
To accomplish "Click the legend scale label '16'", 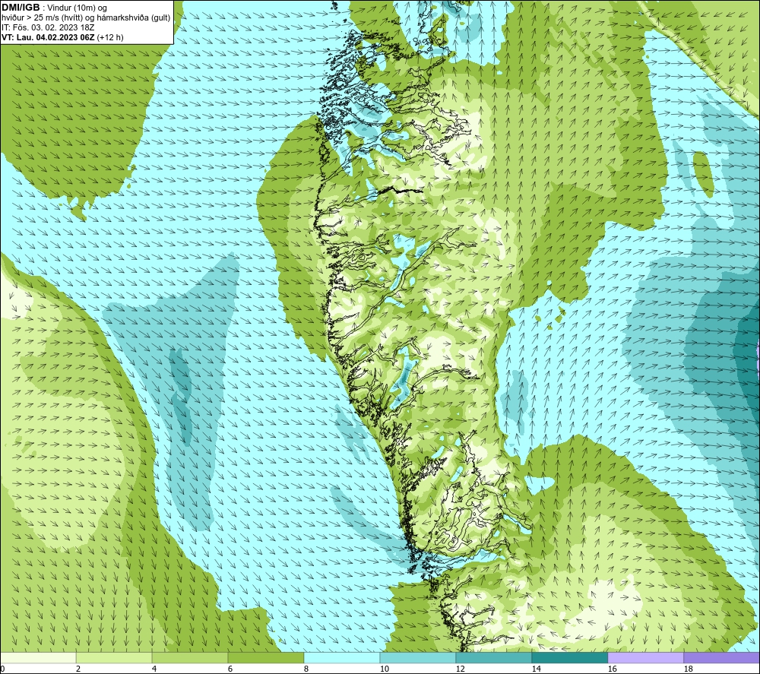I will 612,669.
